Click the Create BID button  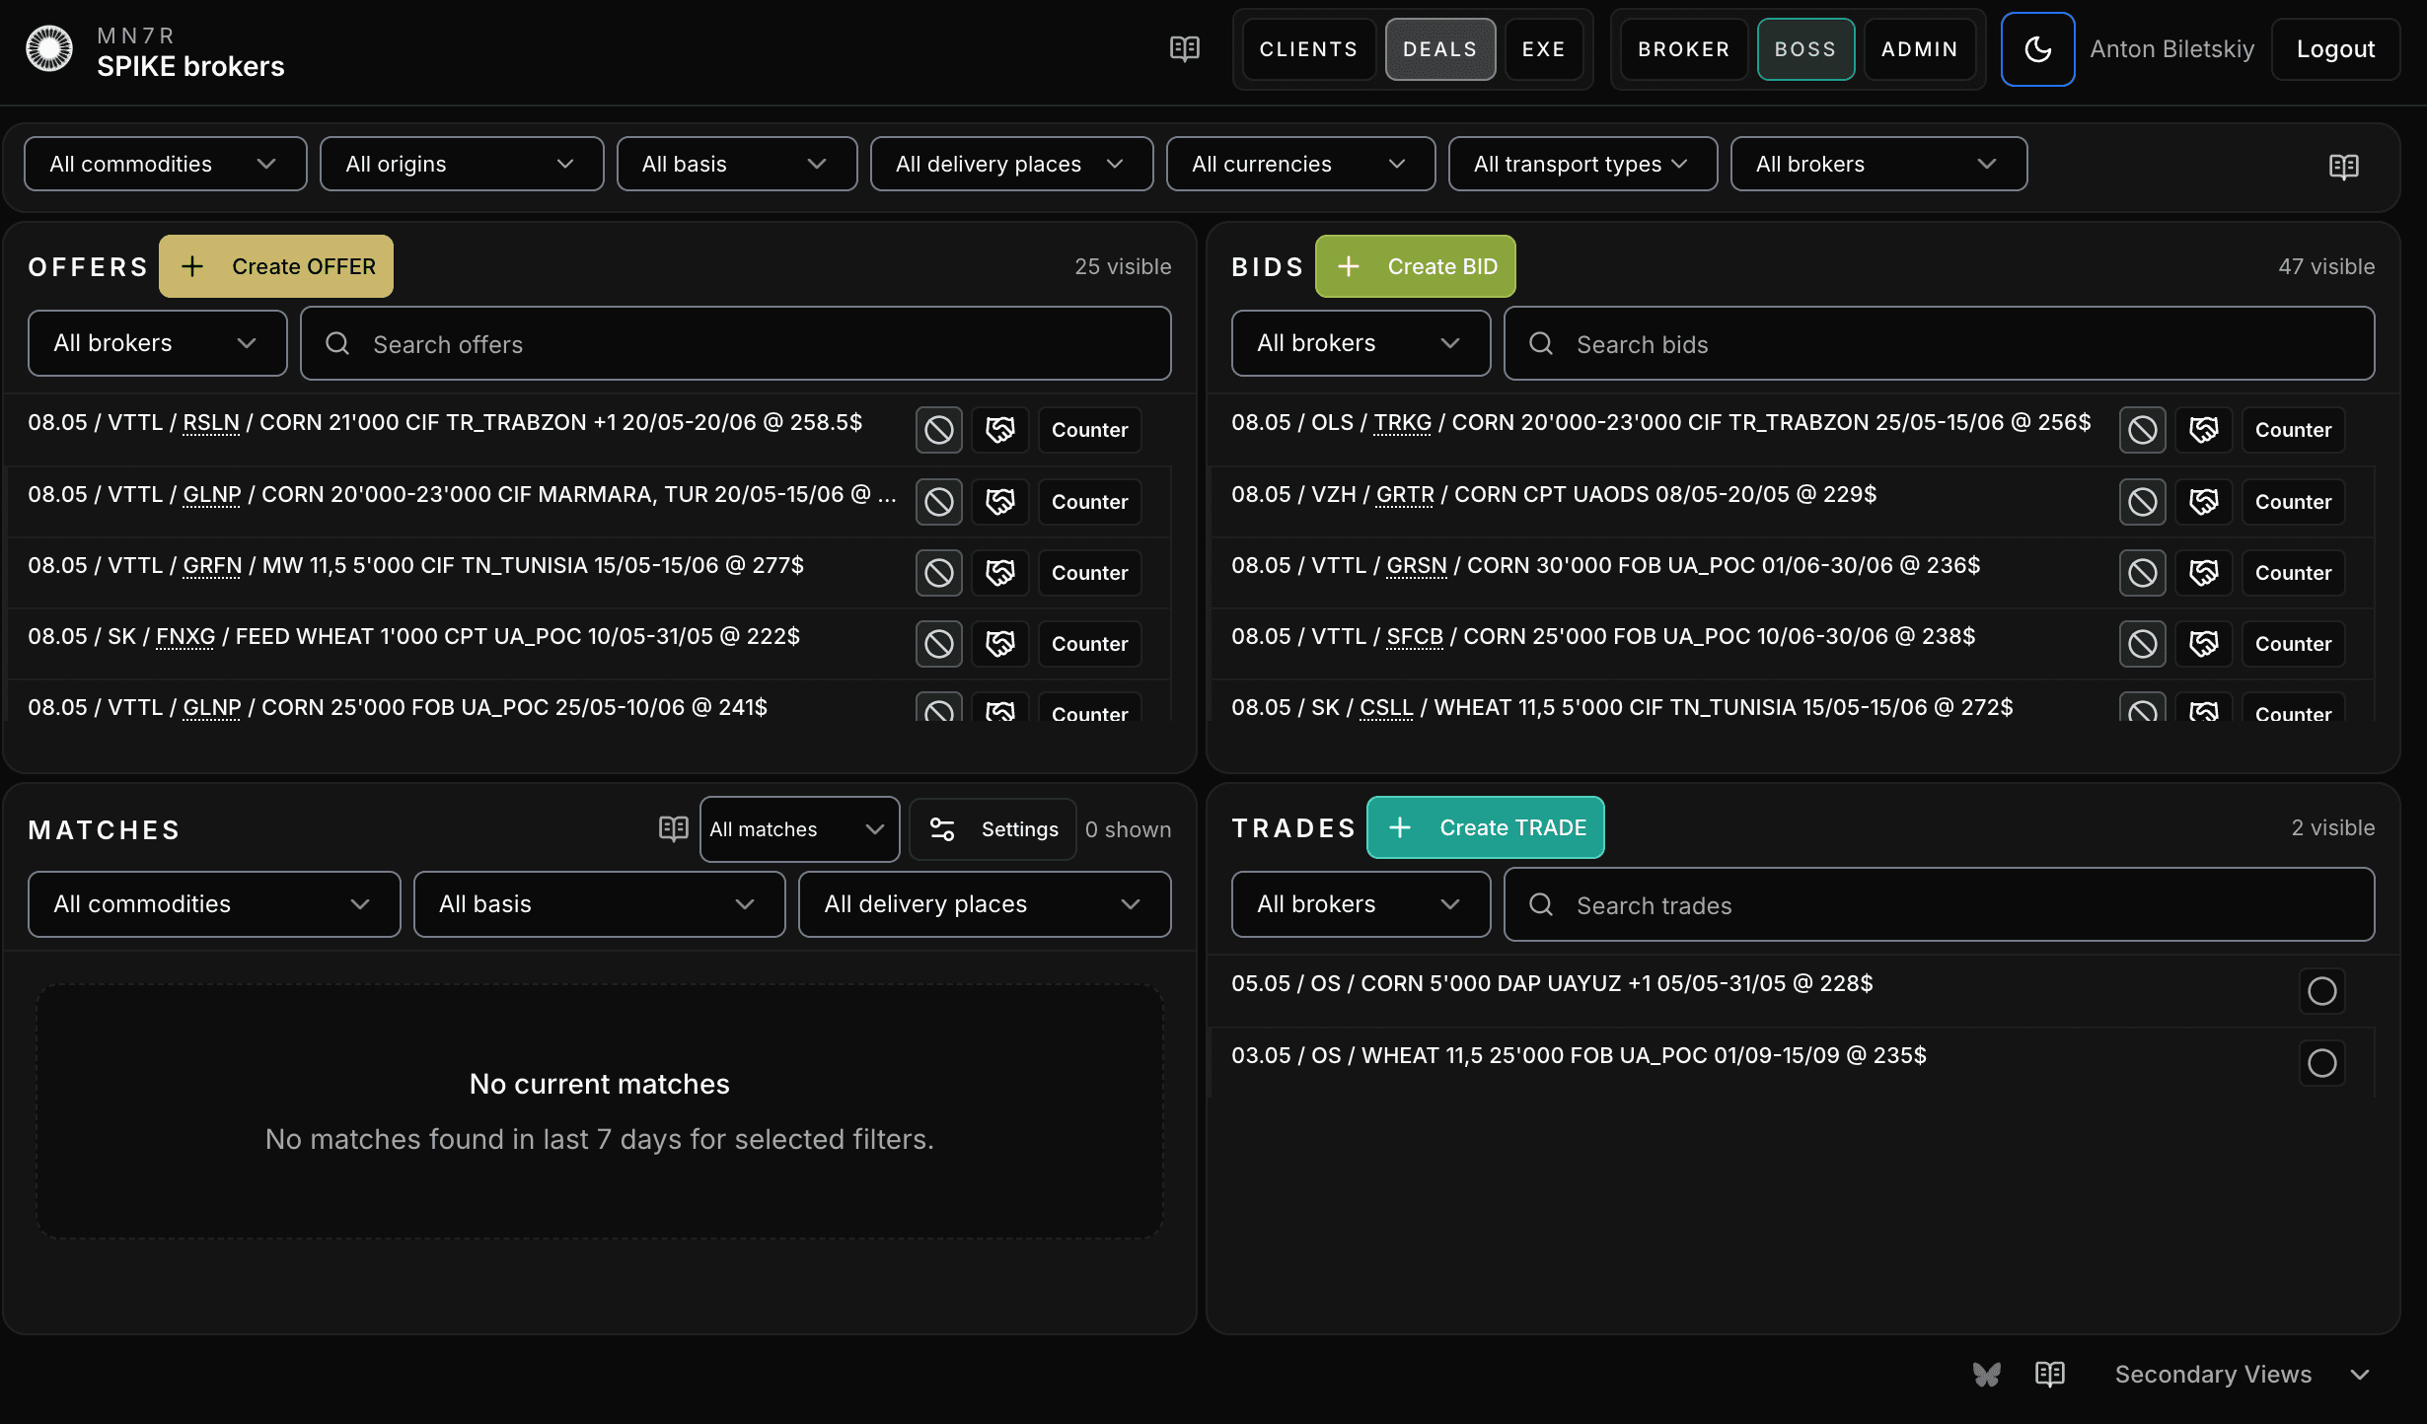1415,266
